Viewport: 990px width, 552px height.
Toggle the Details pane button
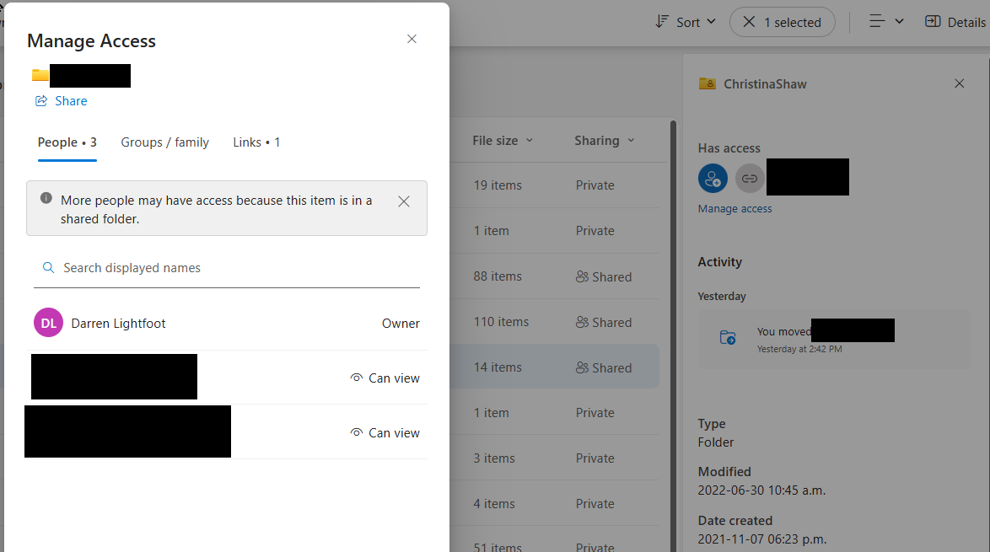955,22
